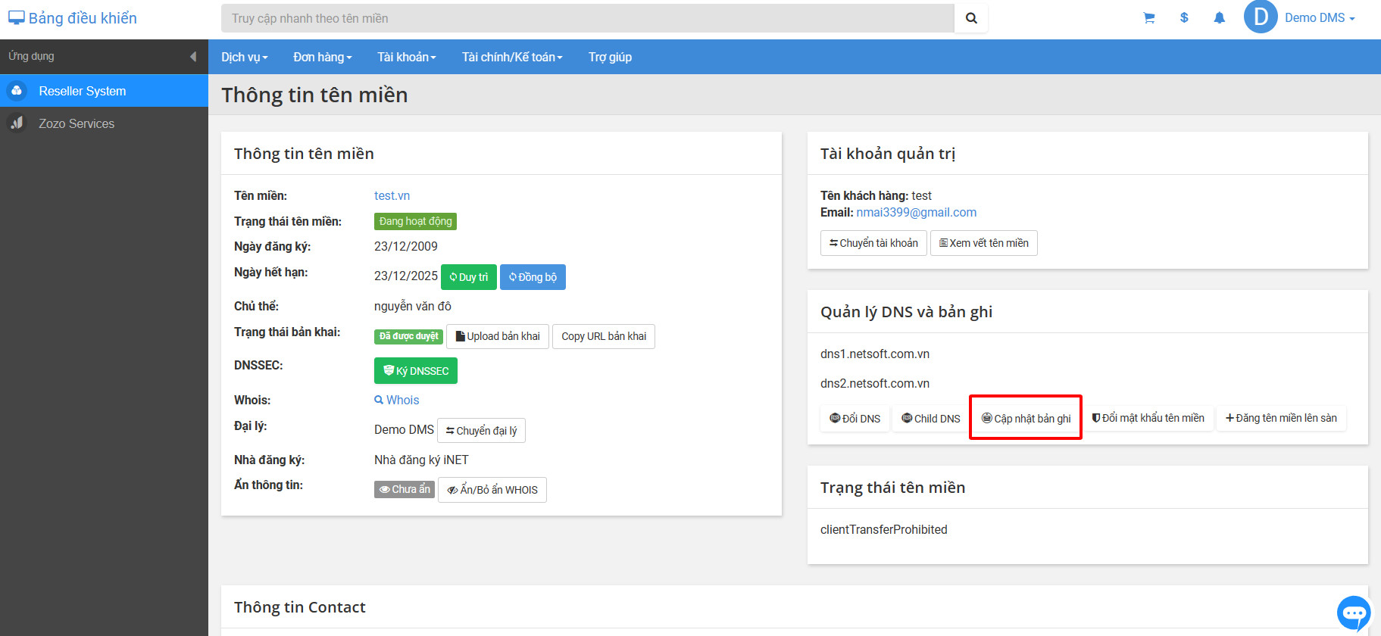1381x636 pixels.
Task: Click Copy URL bản khai button
Action: (x=604, y=336)
